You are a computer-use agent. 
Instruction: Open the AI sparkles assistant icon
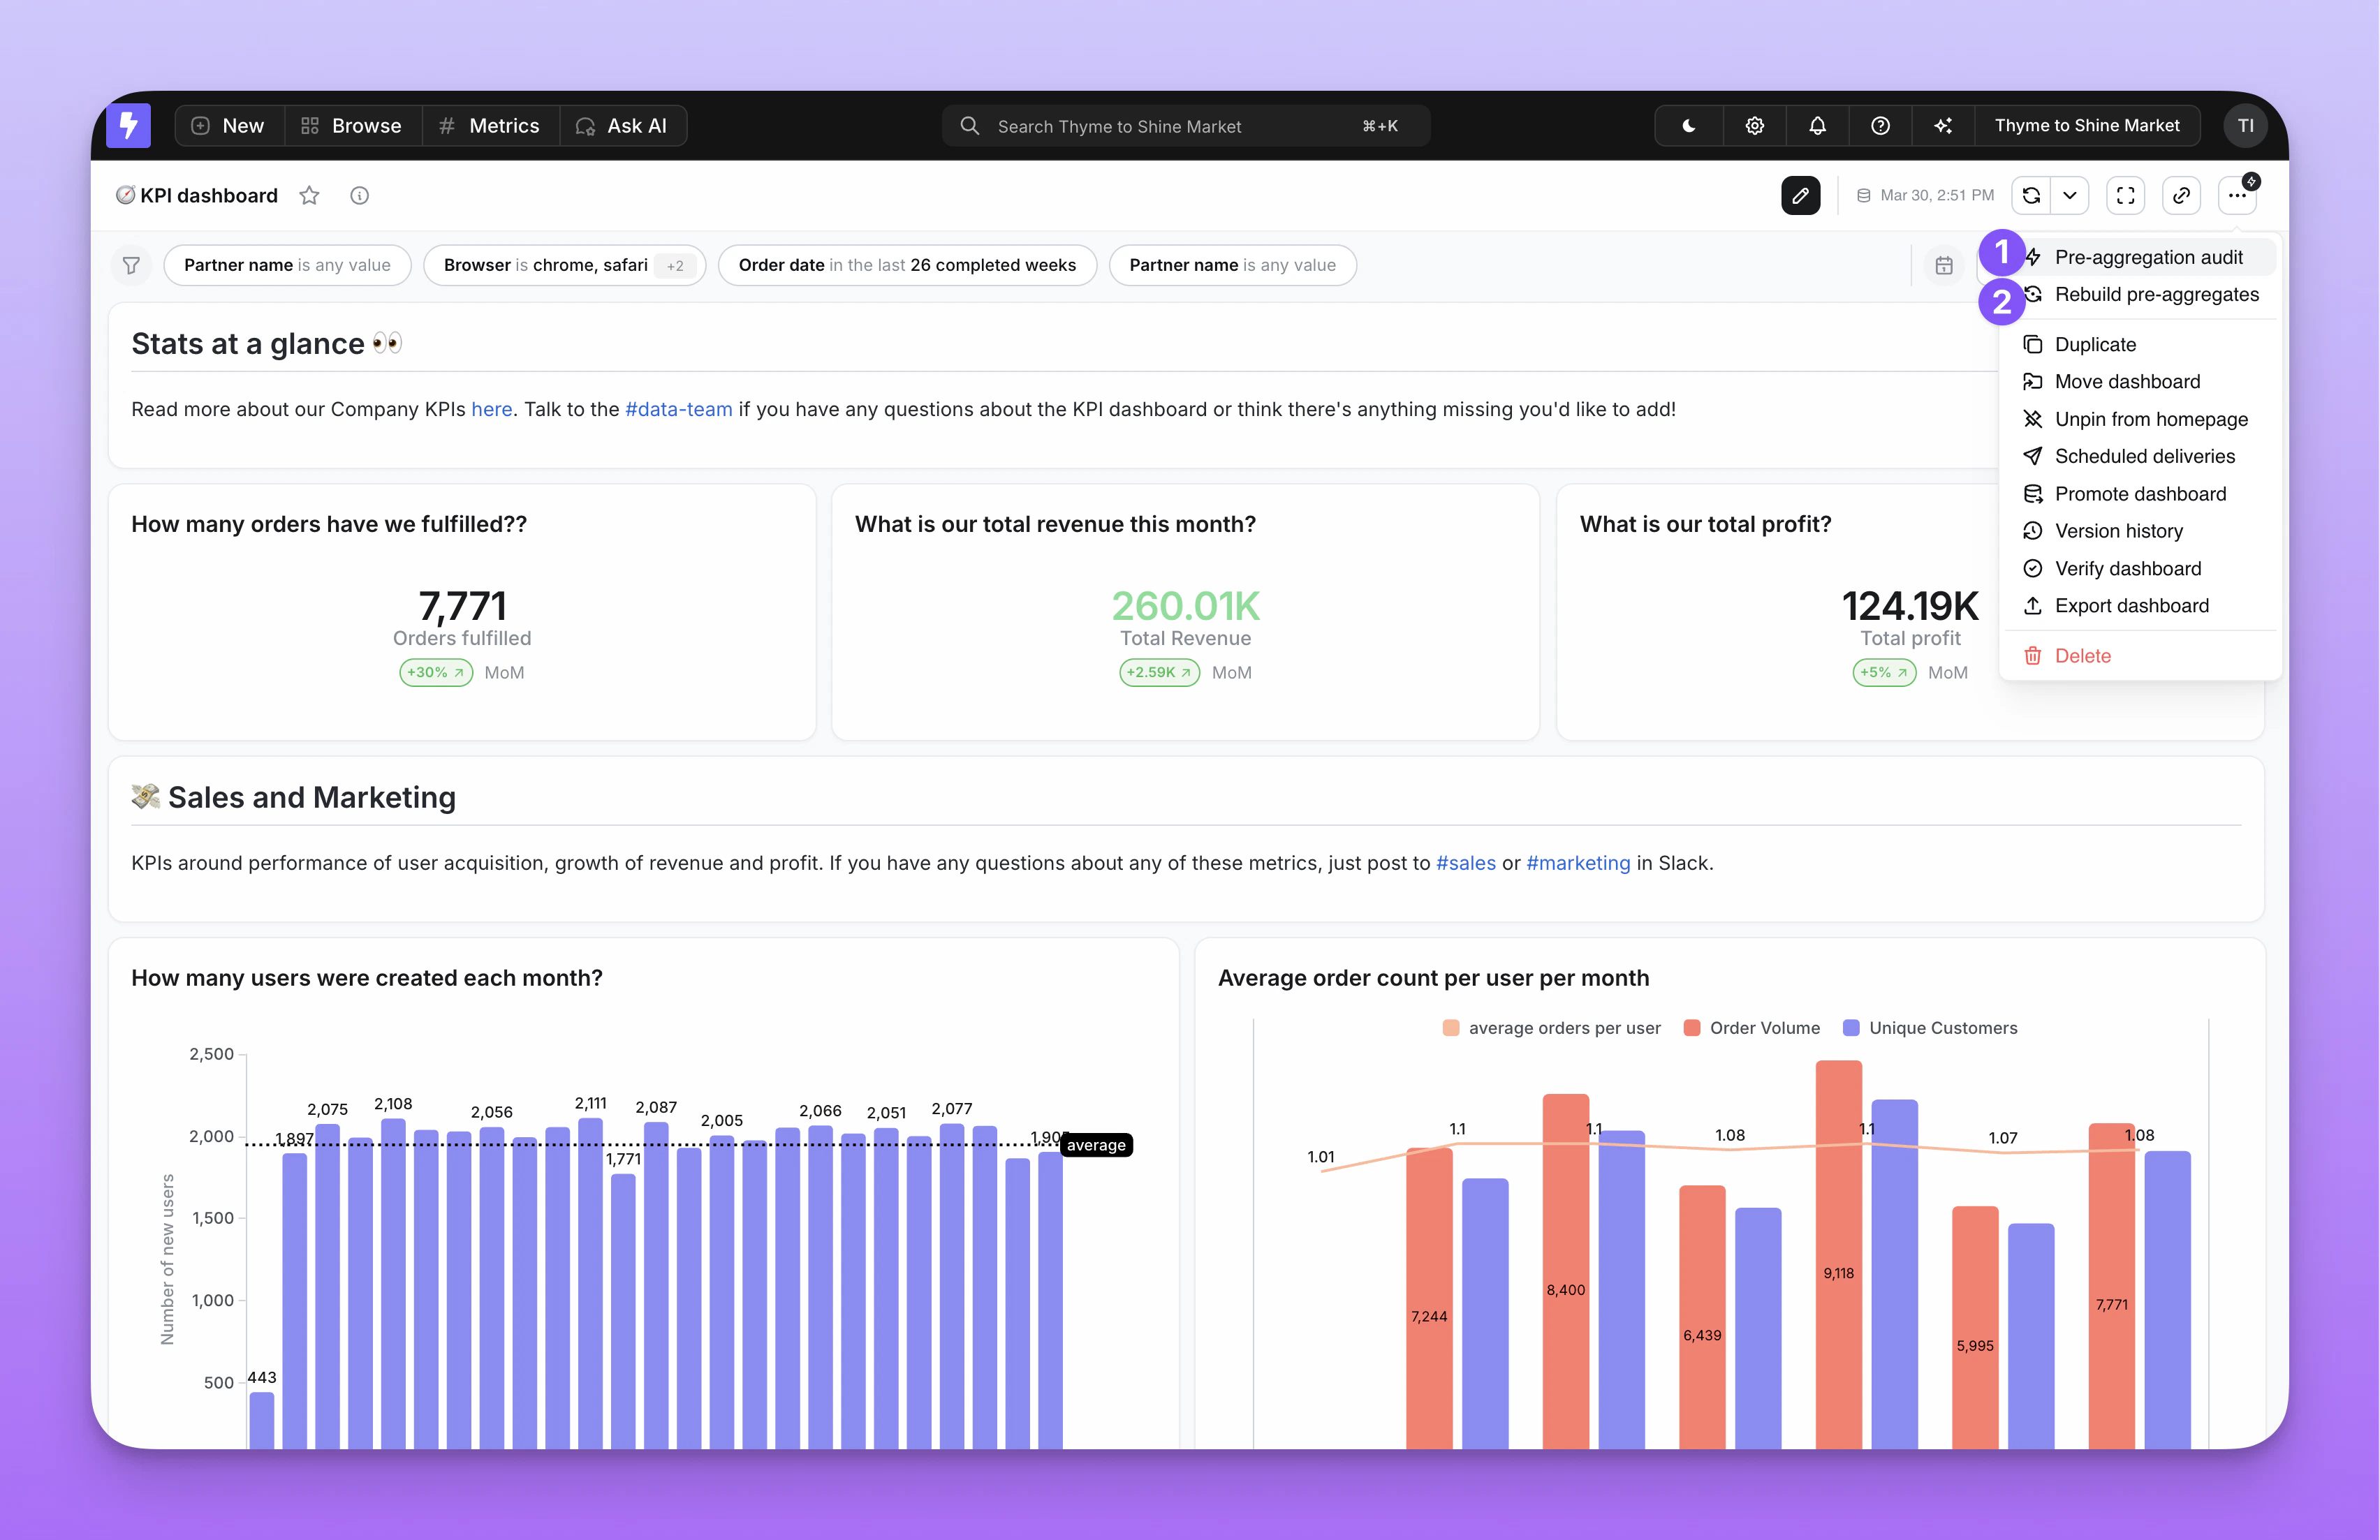(x=1943, y=126)
